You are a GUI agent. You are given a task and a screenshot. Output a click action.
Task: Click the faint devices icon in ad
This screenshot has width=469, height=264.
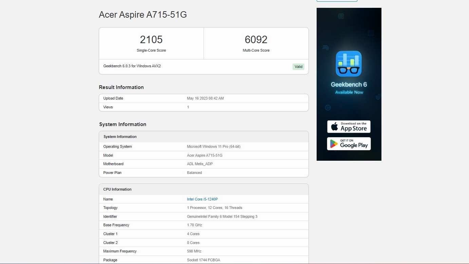[x=325, y=48]
